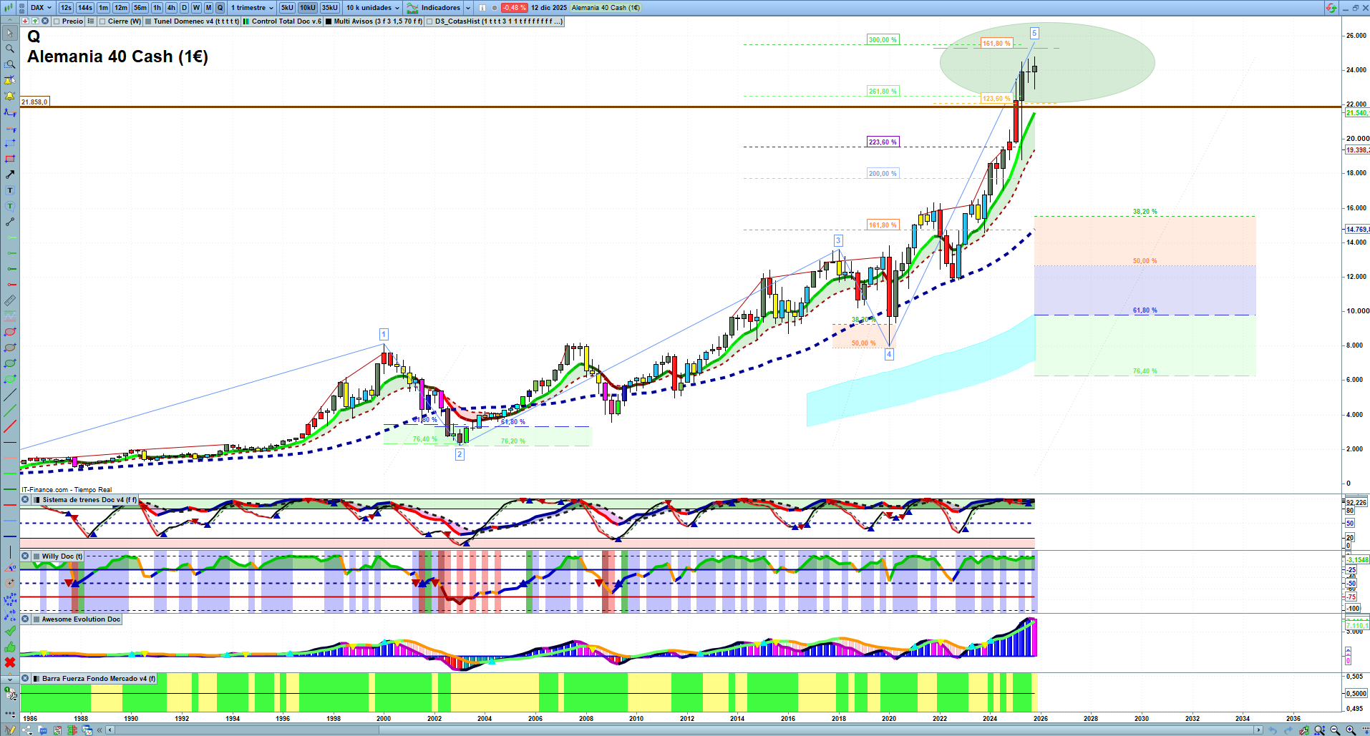Click the yellow alert bell tool
This screenshot has width=1370, height=736.
[x=10, y=96]
